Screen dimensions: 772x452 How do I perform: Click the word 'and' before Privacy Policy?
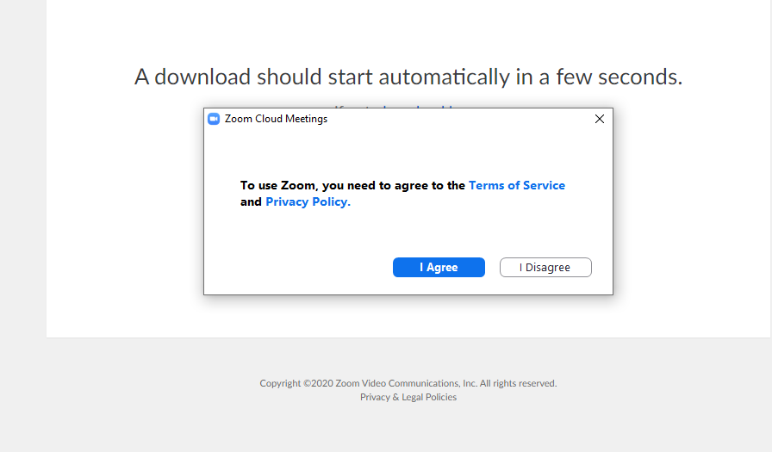click(251, 201)
